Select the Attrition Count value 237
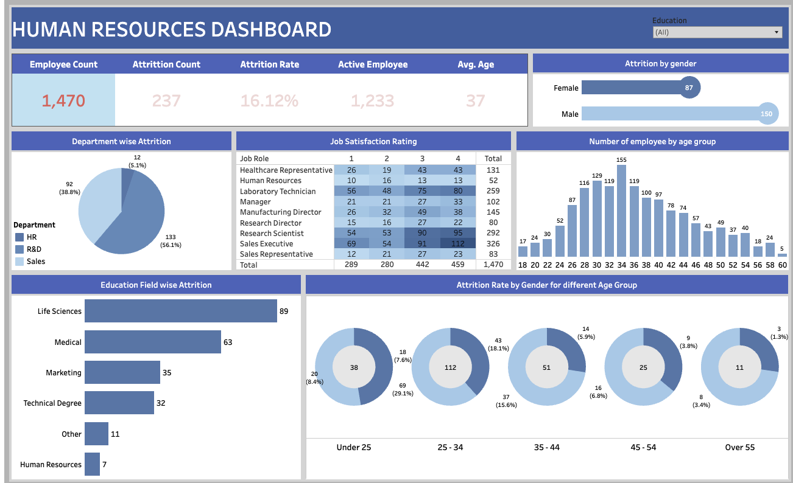793x483 pixels. tap(166, 100)
